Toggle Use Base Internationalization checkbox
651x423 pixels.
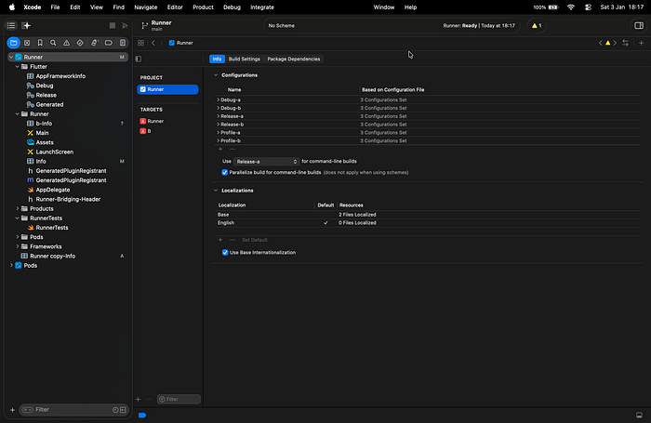pos(225,252)
